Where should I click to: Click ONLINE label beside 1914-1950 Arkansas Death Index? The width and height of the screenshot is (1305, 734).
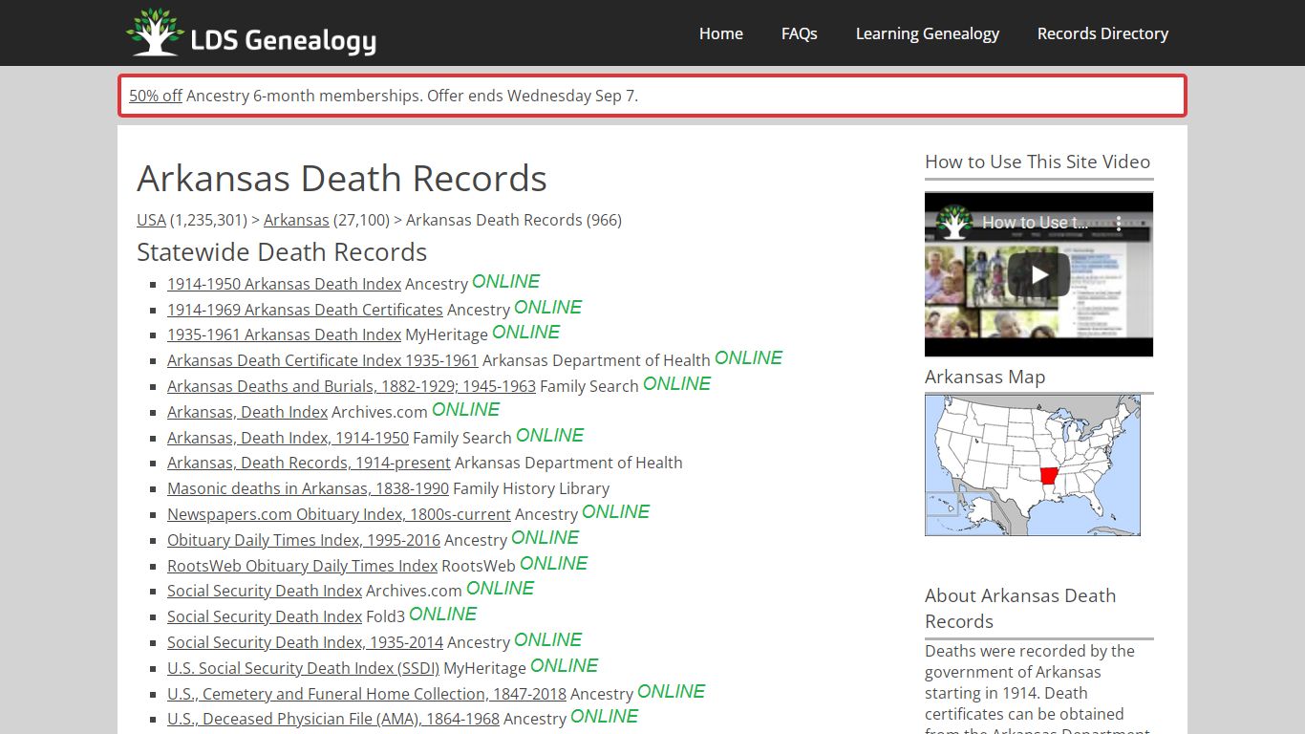click(505, 282)
